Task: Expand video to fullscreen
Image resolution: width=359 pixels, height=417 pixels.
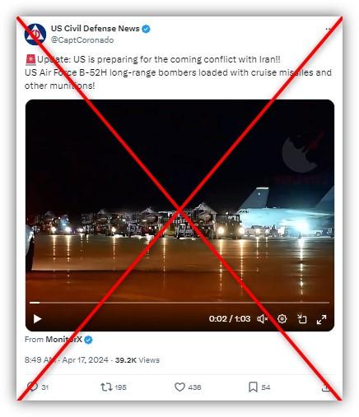Action: (321, 319)
